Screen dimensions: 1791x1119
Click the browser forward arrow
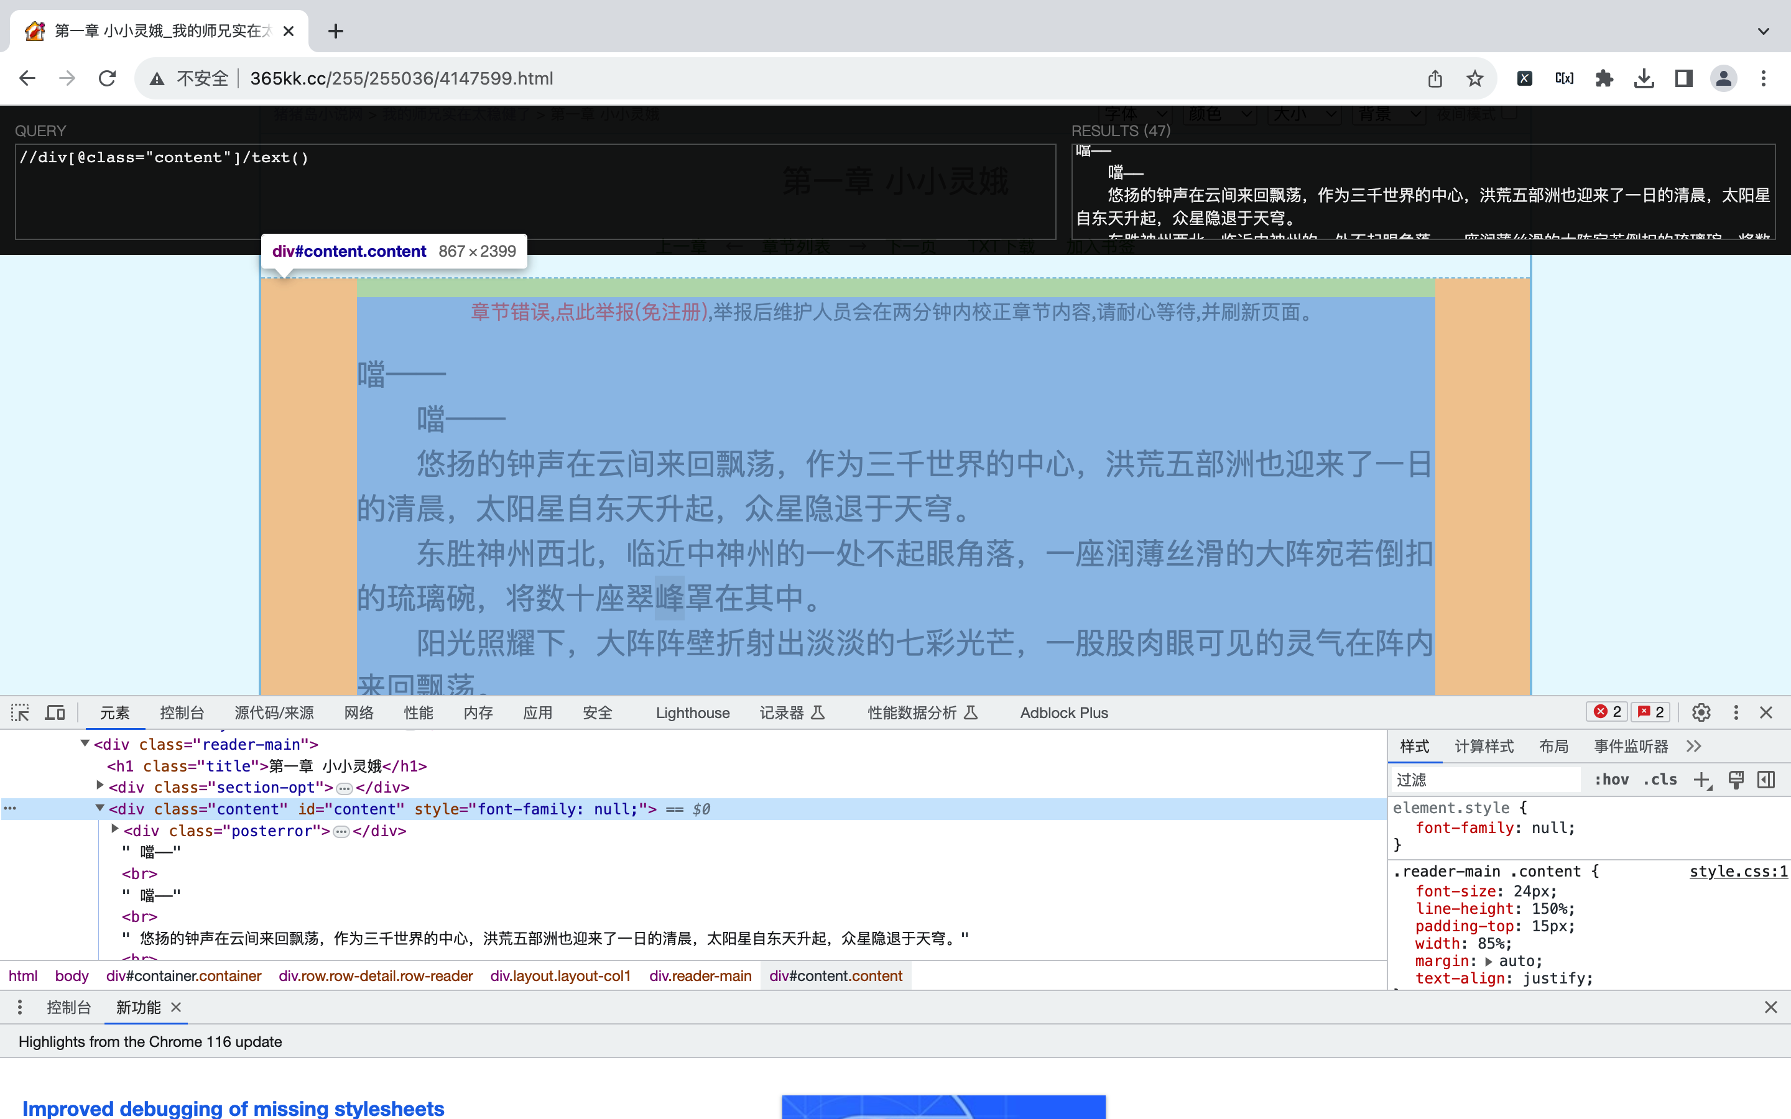[67, 78]
